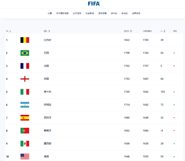Open the 阿根廷 team link
This screenshot has width=185, height=161.
coord(48,105)
